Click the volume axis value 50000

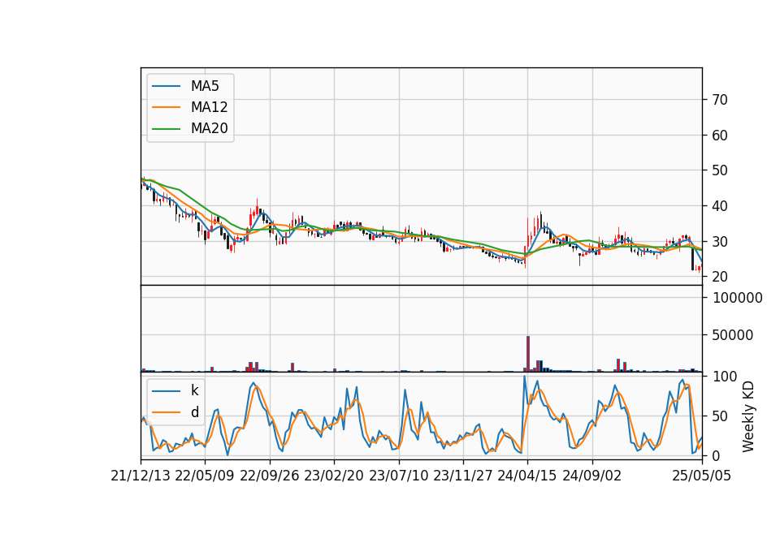(733, 335)
